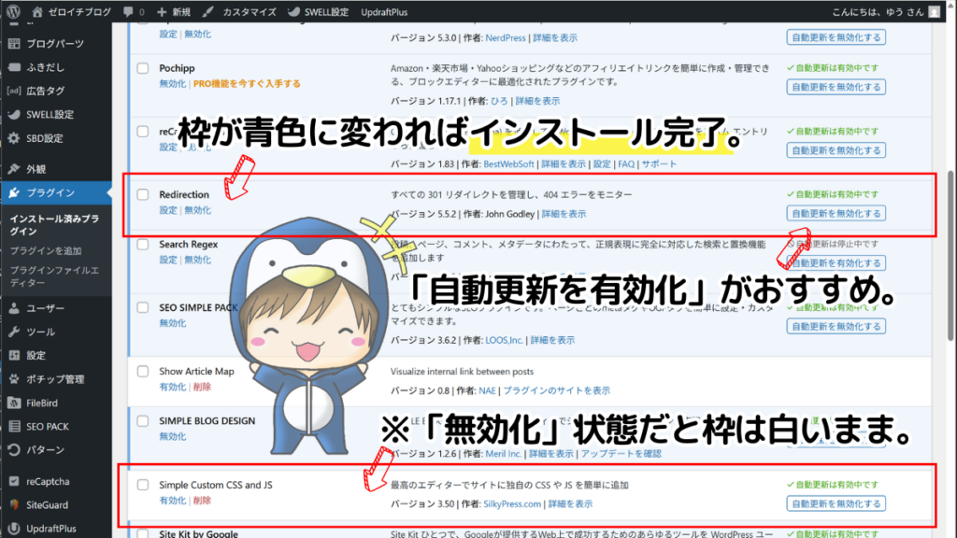
Task: Tick the Pochipp plugin checkbox
Action: coord(143,68)
